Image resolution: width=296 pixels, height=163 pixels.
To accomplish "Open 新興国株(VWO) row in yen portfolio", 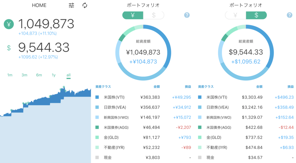I will coord(143,117).
